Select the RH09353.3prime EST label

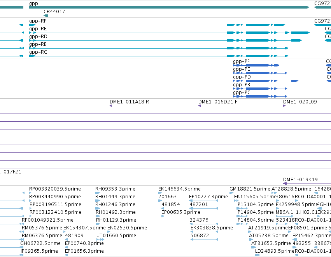(x=115, y=189)
